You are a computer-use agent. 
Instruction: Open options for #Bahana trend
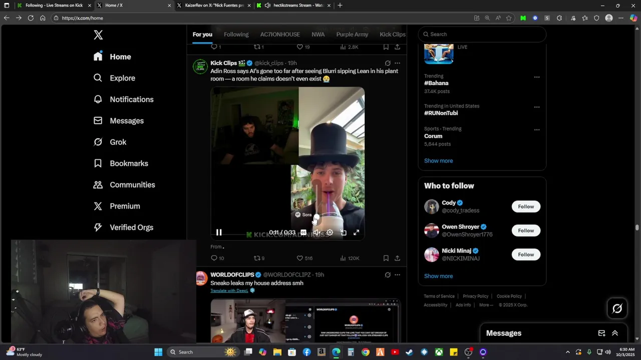(537, 77)
